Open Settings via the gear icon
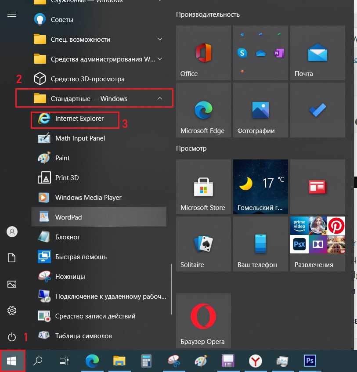Image resolution: width=357 pixels, height=372 pixels. click(12, 311)
